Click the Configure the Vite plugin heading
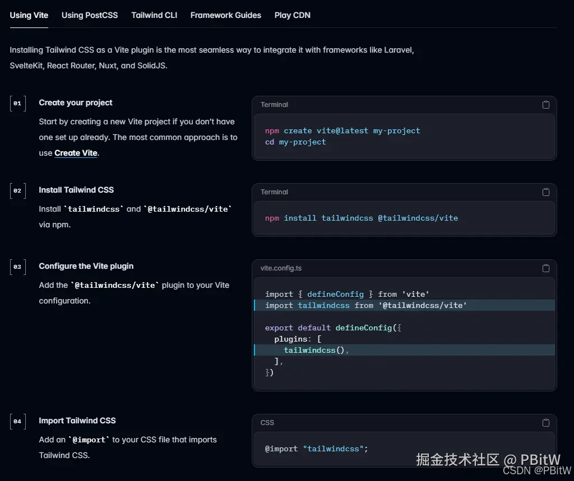The image size is (574, 481). tap(86, 266)
